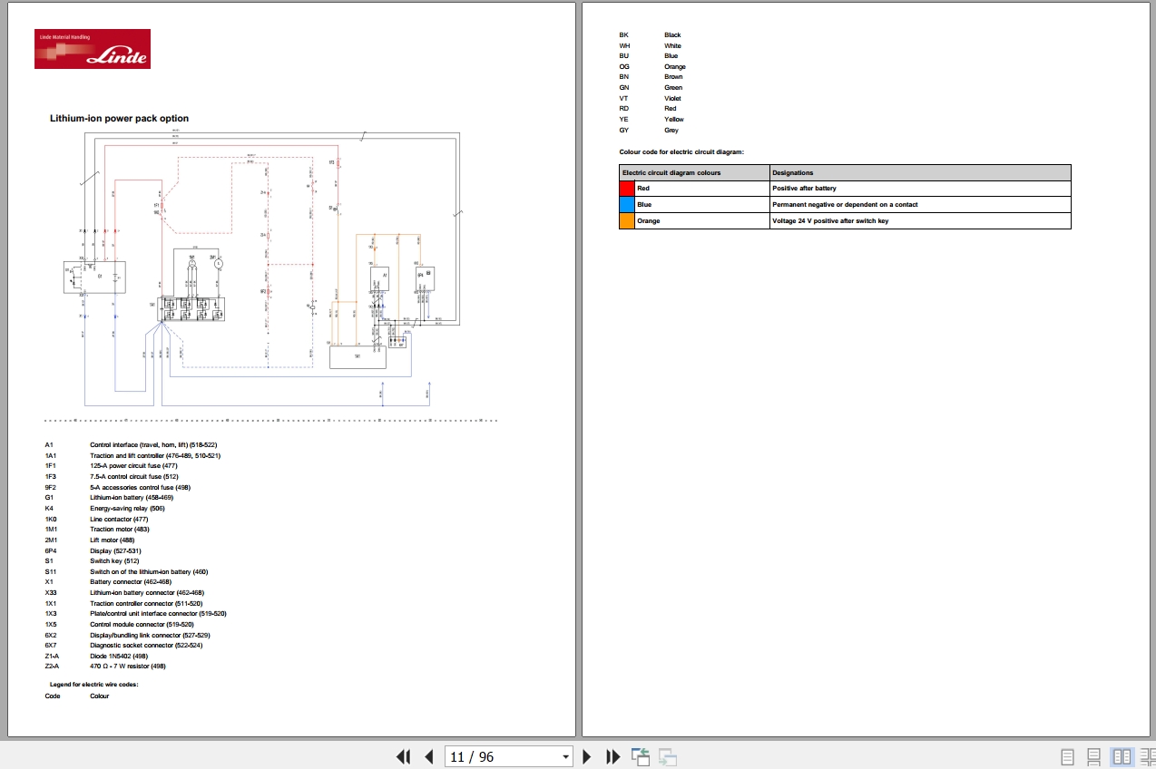Click 'Legend for electric wire codes' text
The width and height of the screenshot is (1156, 769).
click(x=94, y=684)
